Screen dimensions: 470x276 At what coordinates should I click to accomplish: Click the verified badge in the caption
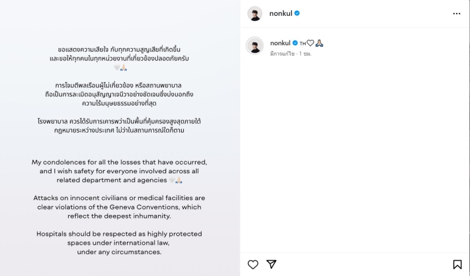pyautogui.click(x=295, y=43)
